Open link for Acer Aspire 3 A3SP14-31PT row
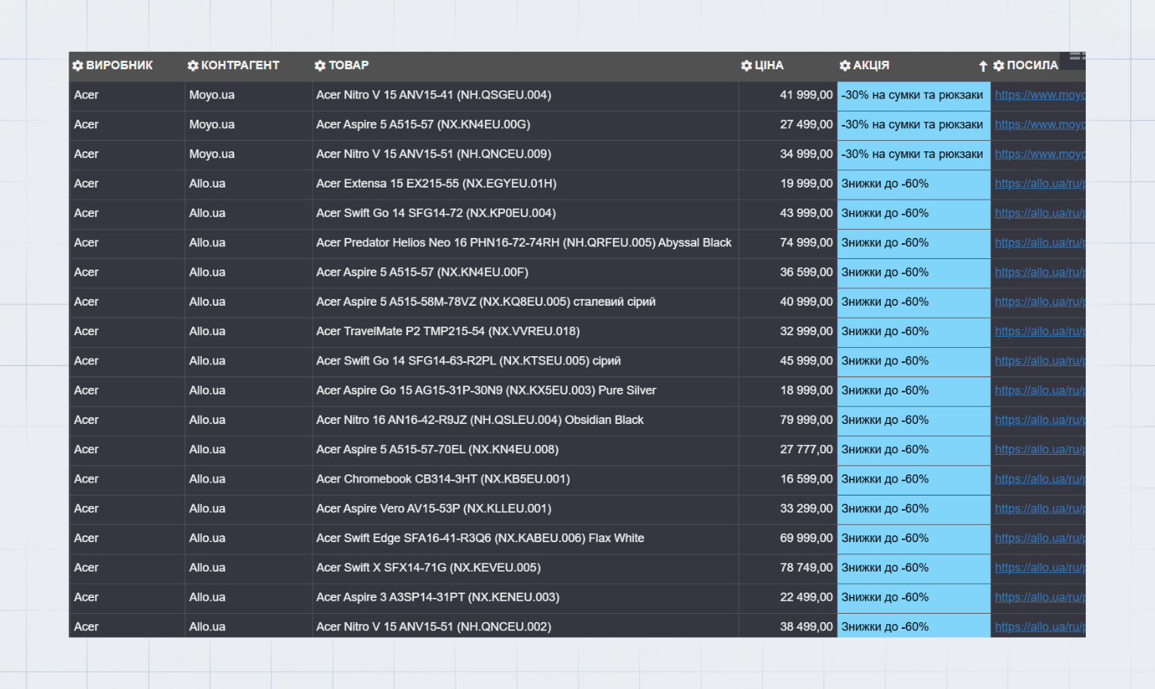 pos(1040,597)
